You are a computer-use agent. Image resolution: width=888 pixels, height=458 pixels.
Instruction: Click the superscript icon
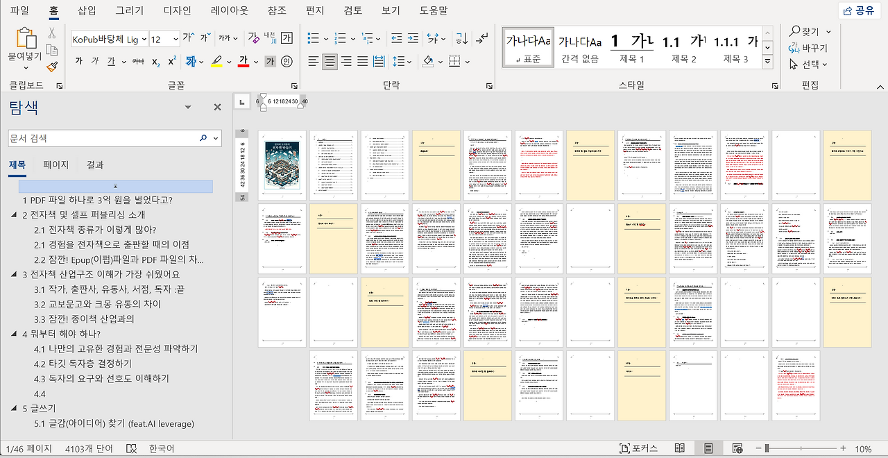(x=172, y=60)
